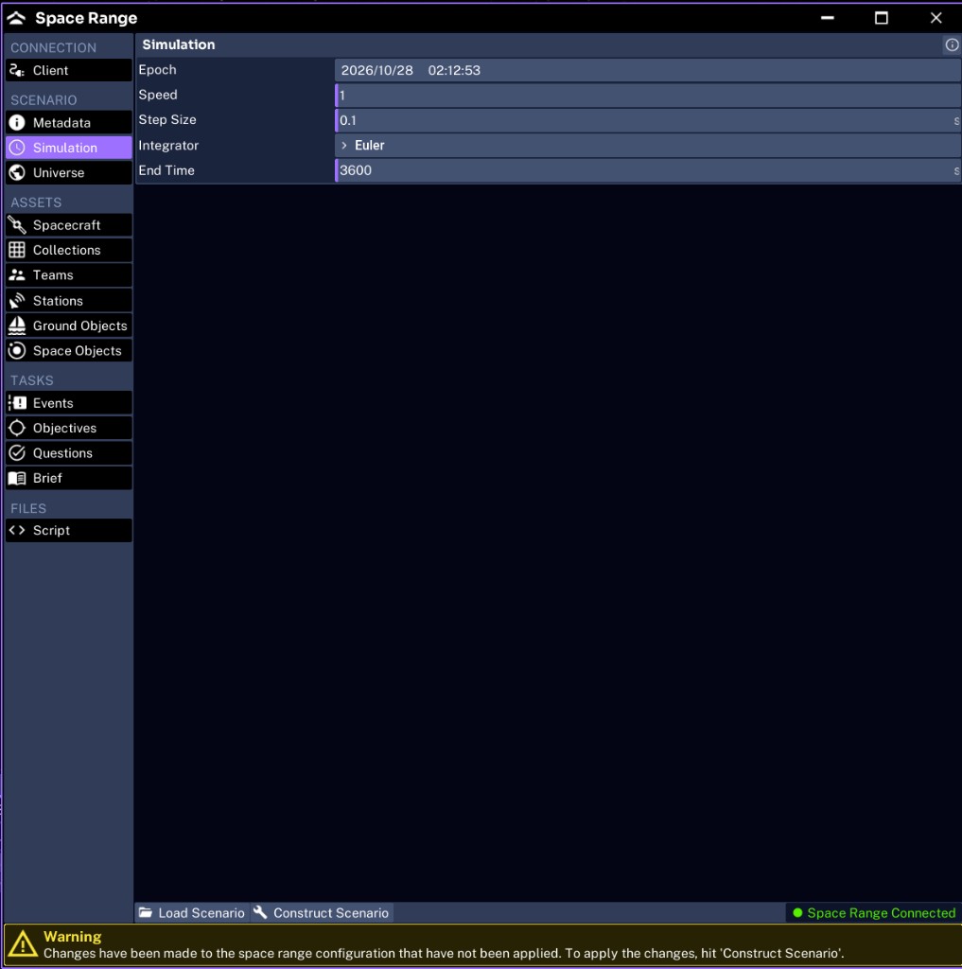Image resolution: width=962 pixels, height=969 pixels.
Task: Click the Speed slider field
Action: 648,96
